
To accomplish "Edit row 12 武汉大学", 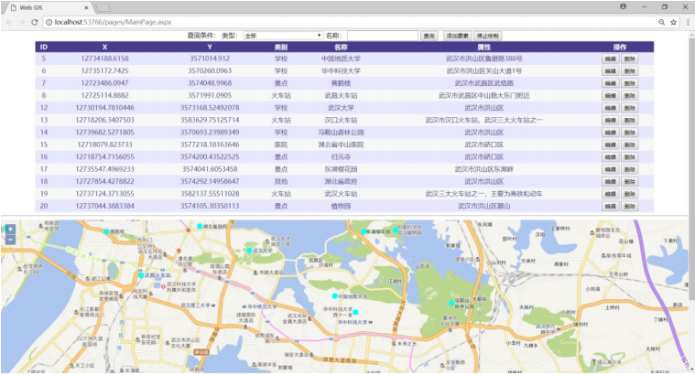I will tap(611, 108).
